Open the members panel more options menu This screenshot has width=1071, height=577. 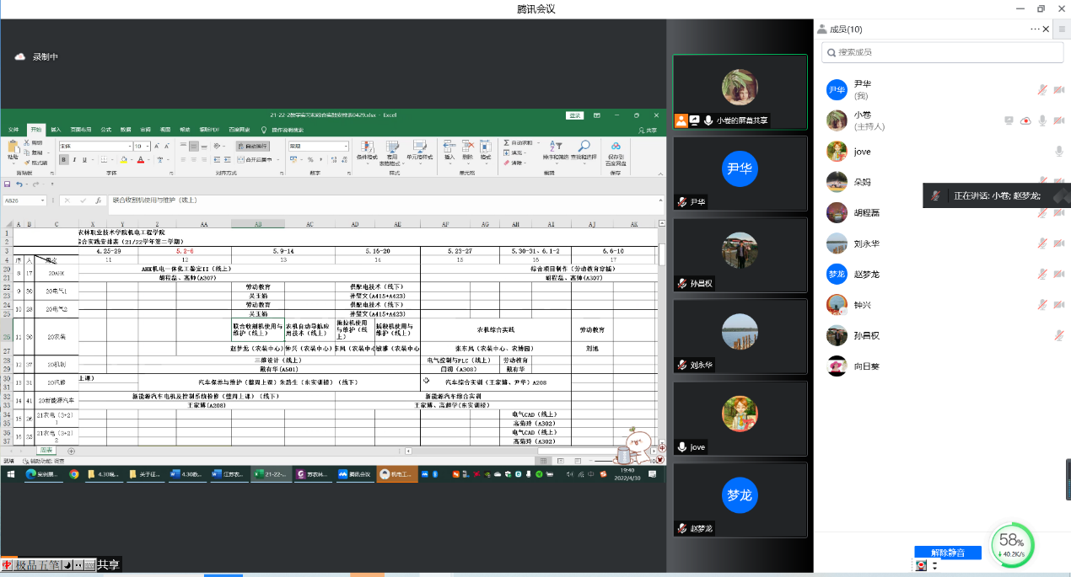(1035, 29)
